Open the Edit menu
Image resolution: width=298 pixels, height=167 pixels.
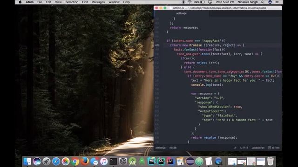click(x=48, y=2)
